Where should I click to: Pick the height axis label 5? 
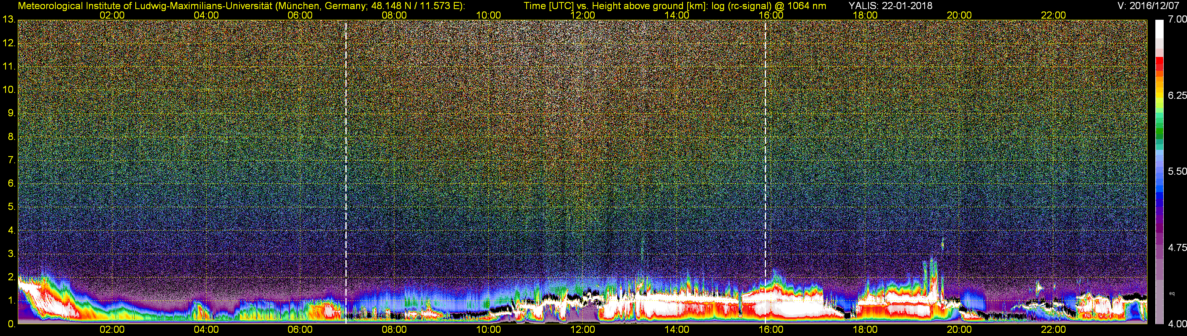click(x=11, y=207)
